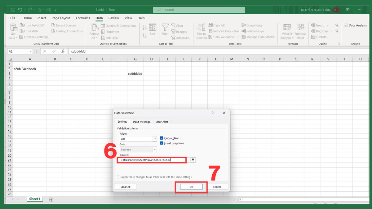The width and height of the screenshot is (372, 209).
Task: Open the Remove Duplicates tool
Action: 224,31
